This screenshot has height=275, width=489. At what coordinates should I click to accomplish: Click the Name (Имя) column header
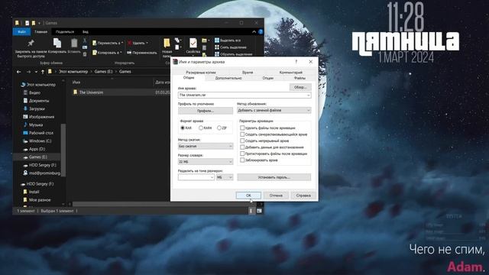[x=76, y=82]
